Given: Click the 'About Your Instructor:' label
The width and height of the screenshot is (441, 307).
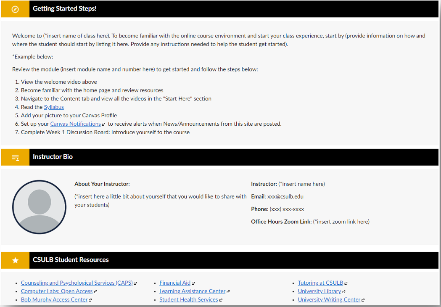Looking at the screenshot, I should 102,184.
